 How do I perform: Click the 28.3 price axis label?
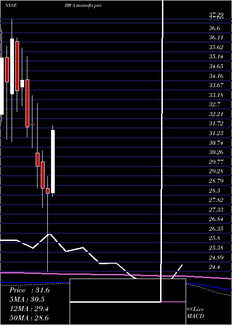[x=214, y=190]
